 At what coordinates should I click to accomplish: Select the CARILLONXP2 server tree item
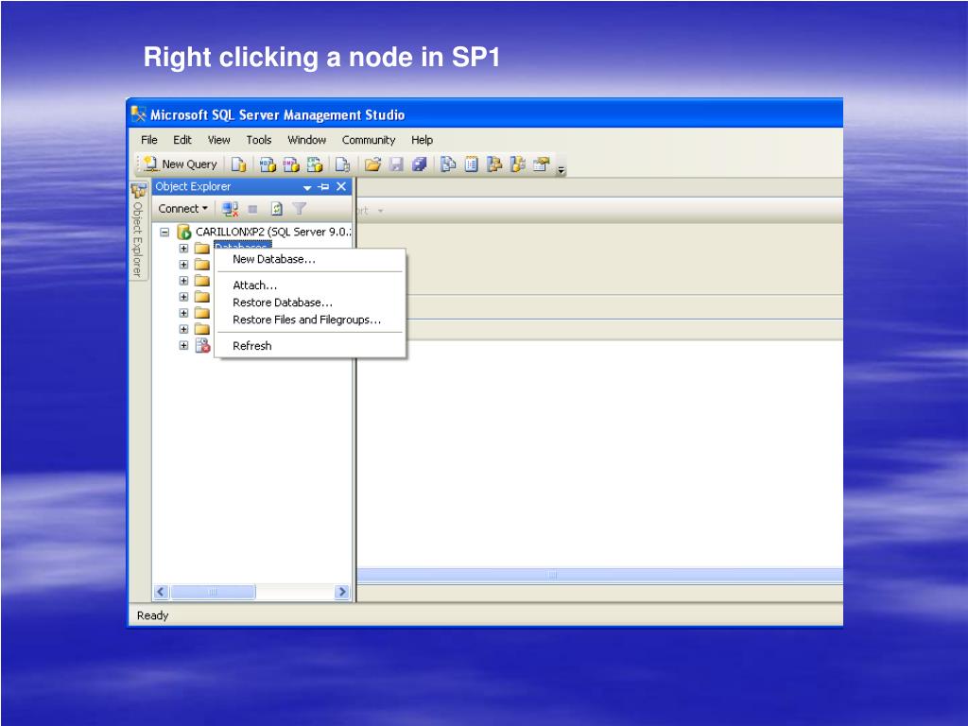[273, 232]
